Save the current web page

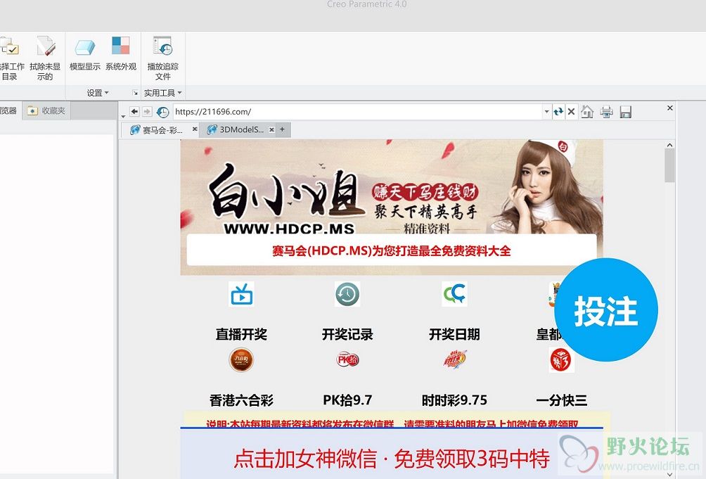625,112
